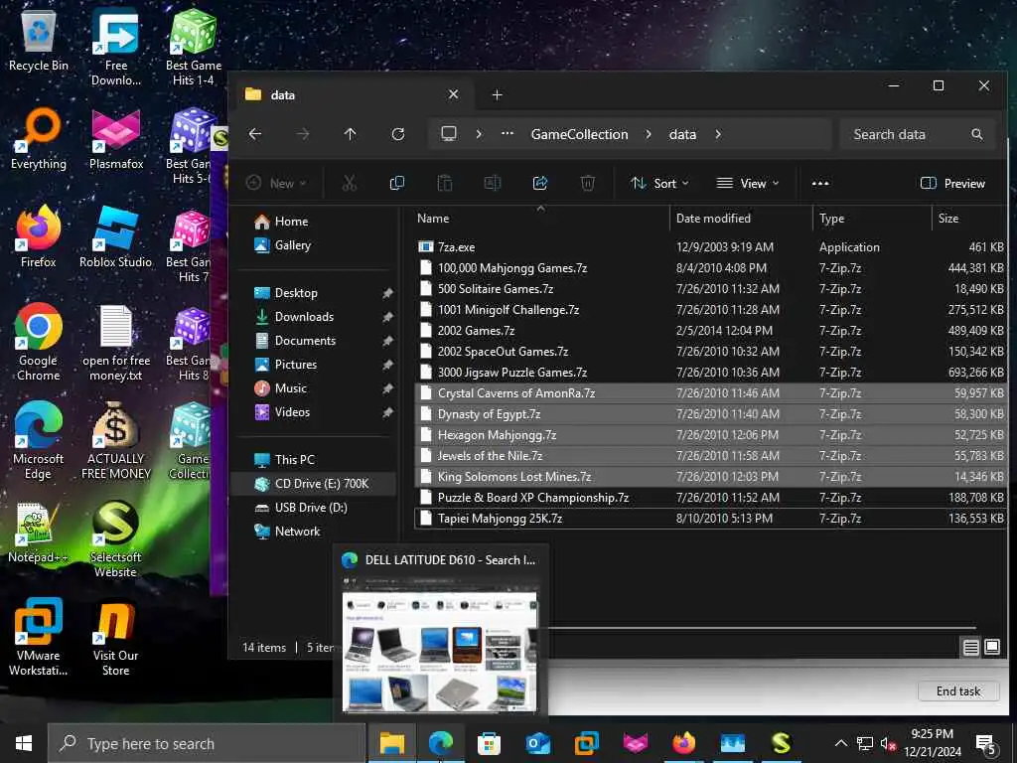Open See more options ellipsis menu
1017x763 pixels.
pyautogui.click(x=820, y=184)
